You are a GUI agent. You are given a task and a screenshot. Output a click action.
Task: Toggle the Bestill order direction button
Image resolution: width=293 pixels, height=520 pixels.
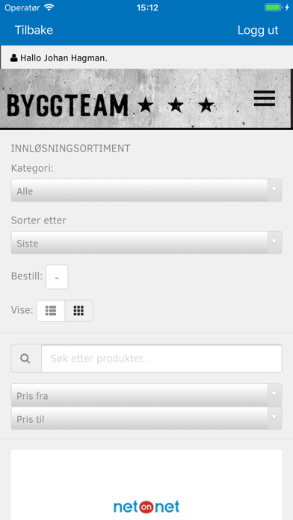click(x=57, y=277)
